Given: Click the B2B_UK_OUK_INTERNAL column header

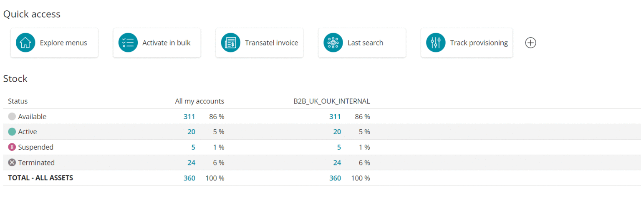Looking at the screenshot, I should [332, 101].
